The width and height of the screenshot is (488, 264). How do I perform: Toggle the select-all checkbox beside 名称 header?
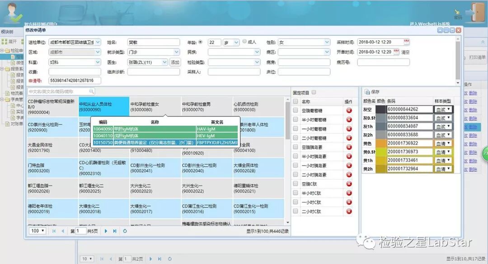[x=296, y=101]
